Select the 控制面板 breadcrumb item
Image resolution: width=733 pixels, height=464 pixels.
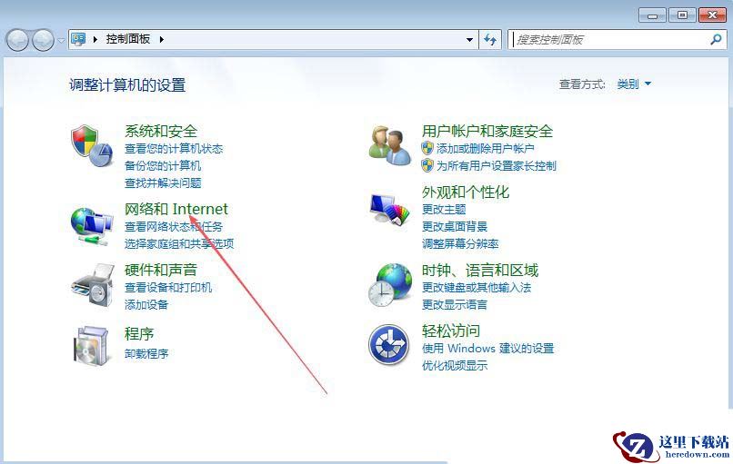(127, 39)
